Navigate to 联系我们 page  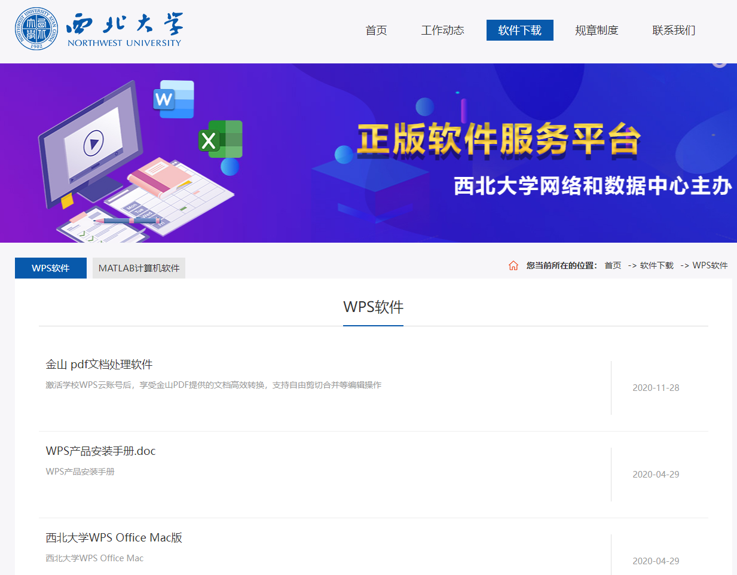coord(674,30)
